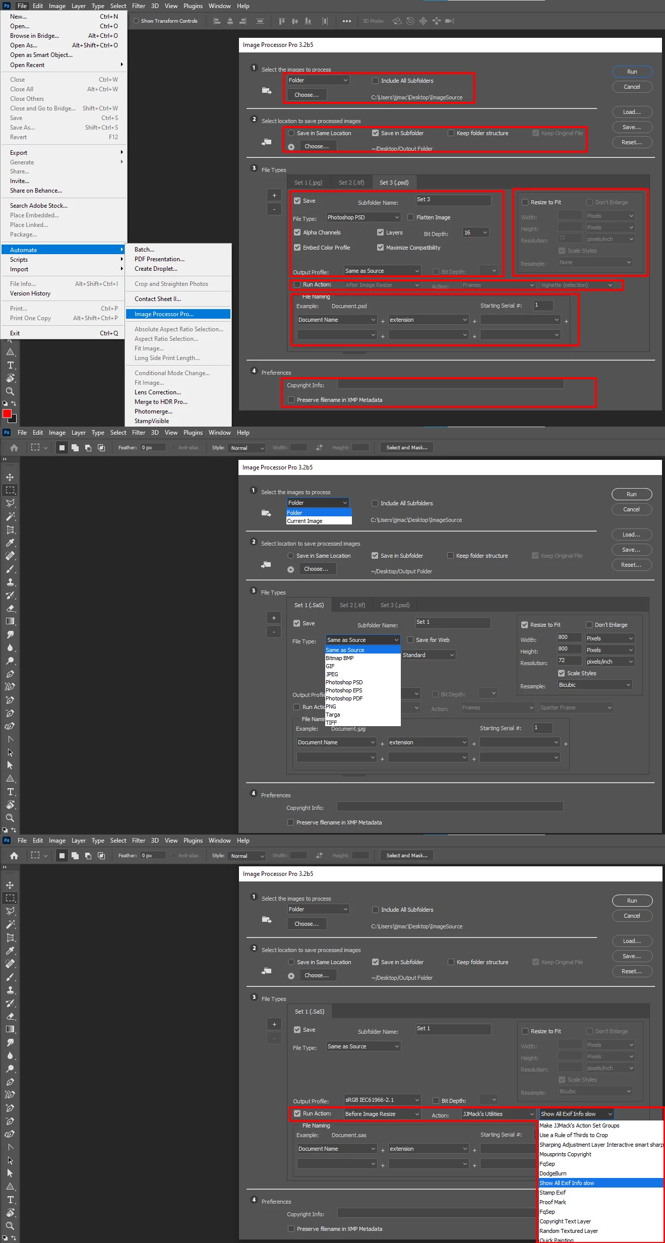Image resolution: width=665 pixels, height=1243 pixels.
Task: Choose Browse in Bridge... from File menu
Action: coord(64,36)
